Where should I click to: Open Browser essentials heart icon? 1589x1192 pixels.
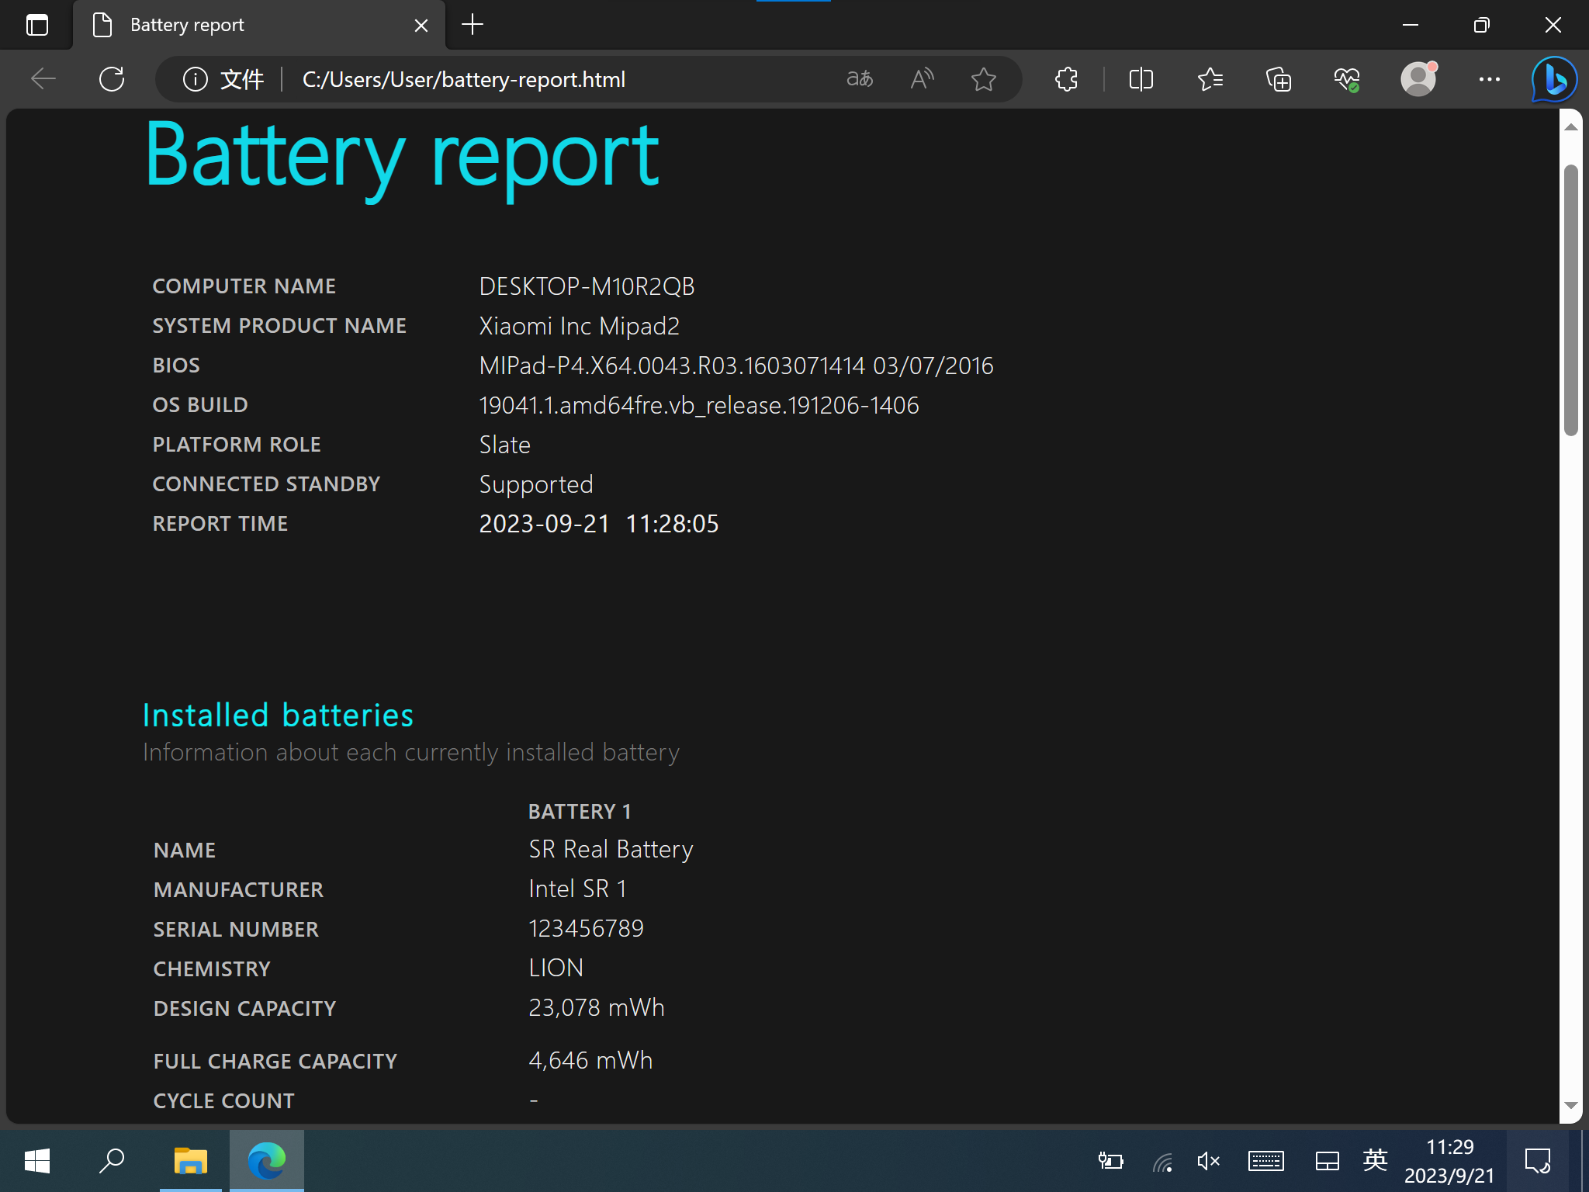click(x=1347, y=78)
